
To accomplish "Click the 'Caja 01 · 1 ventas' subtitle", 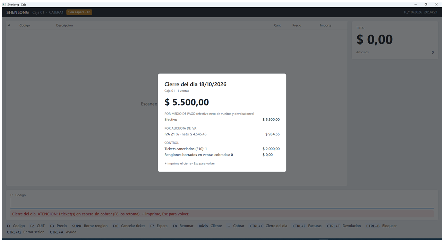I will (x=177, y=91).
